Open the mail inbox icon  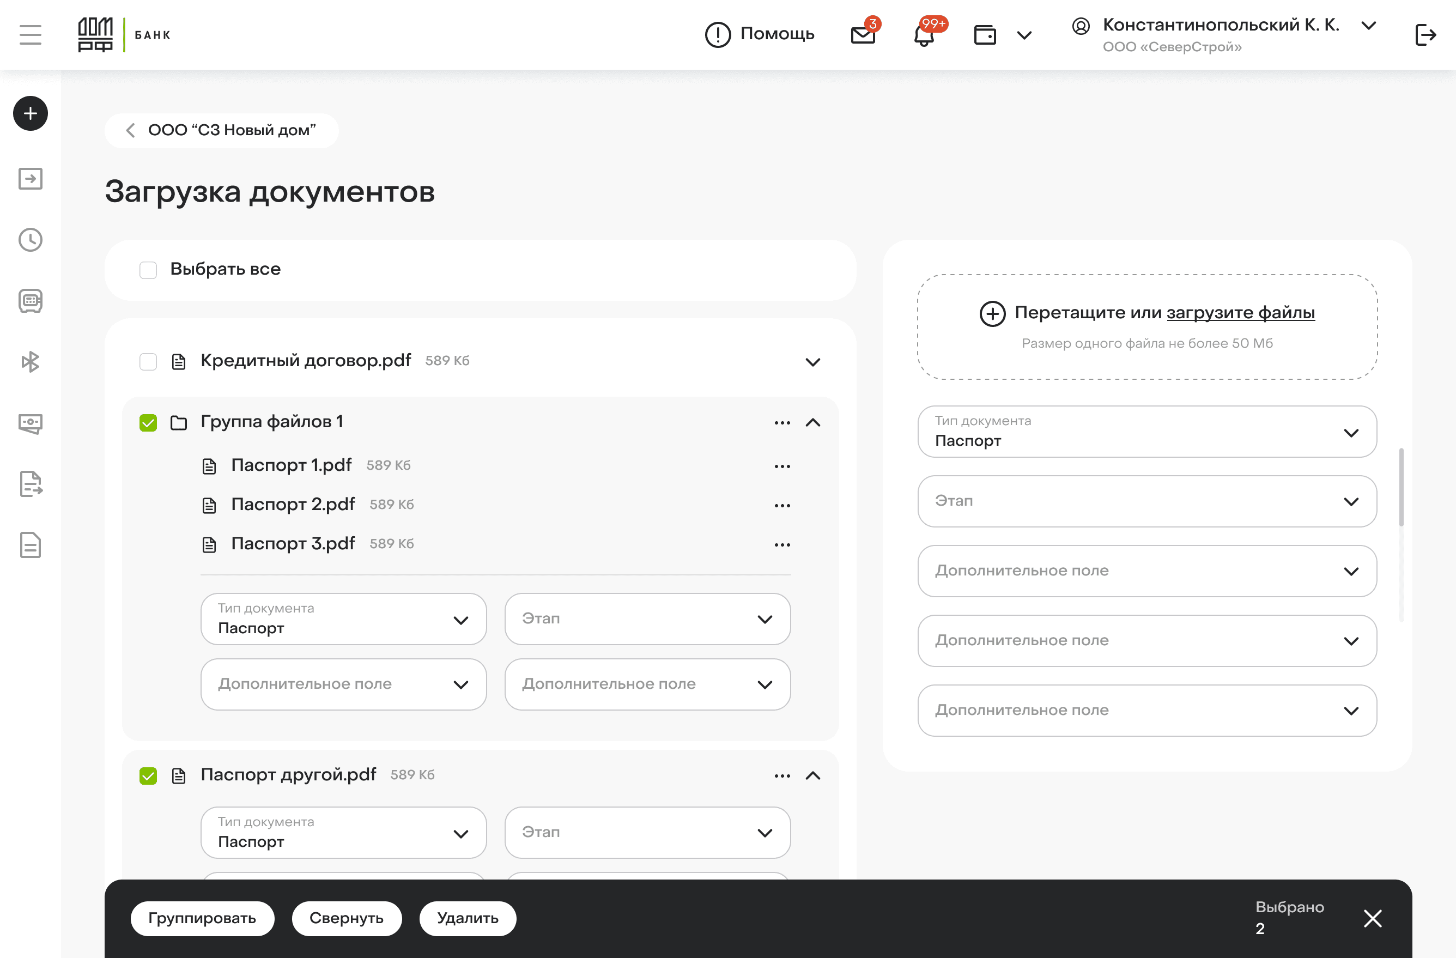(x=863, y=35)
